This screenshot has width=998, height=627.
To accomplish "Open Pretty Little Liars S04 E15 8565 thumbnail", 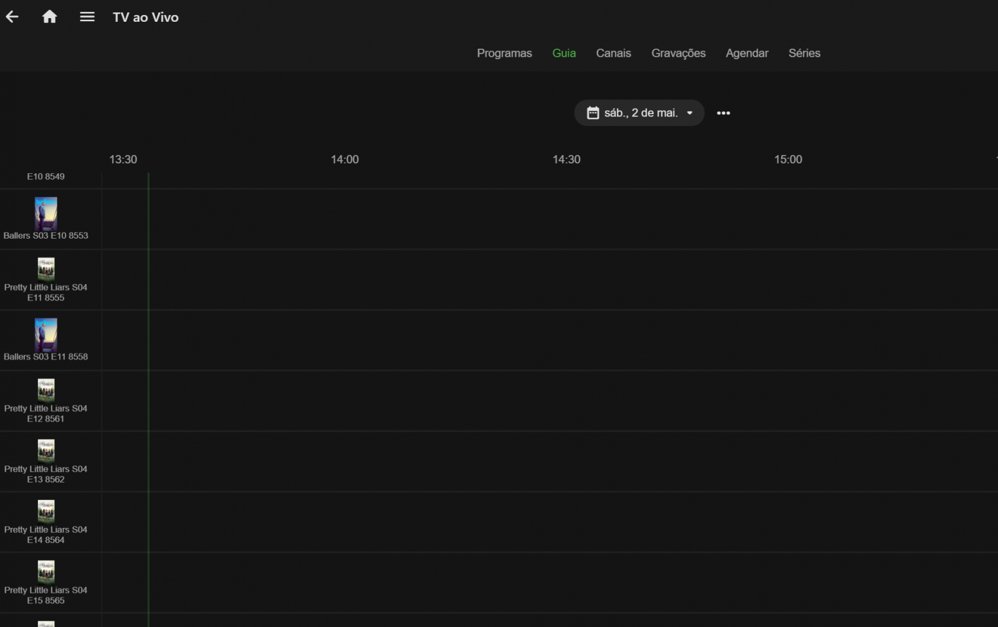I will tap(46, 572).
